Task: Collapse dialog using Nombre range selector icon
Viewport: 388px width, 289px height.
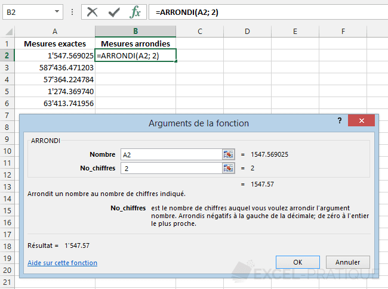Action: click(x=229, y=154)
